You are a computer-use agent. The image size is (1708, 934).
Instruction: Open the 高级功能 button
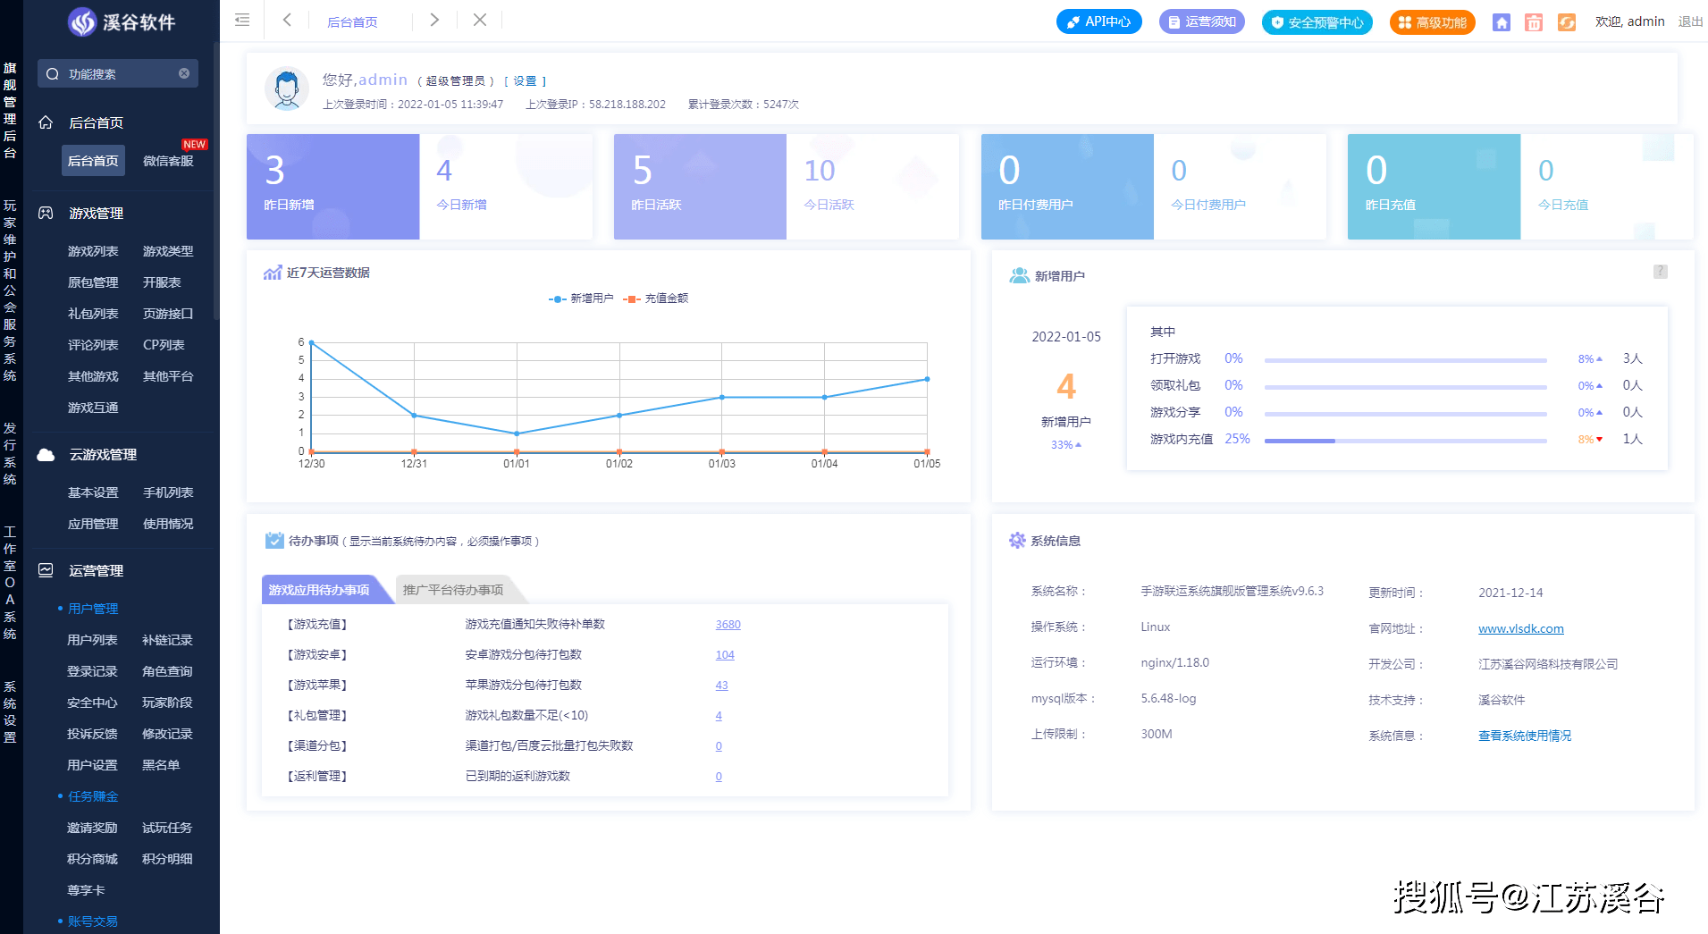(1432, 22)
